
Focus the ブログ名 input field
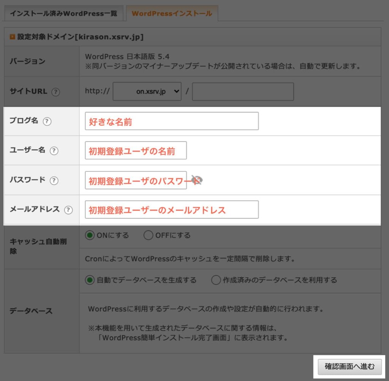pyautogui.click(x=172, y=121)
